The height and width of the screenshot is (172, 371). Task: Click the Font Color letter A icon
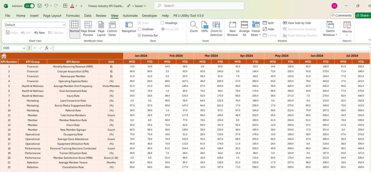coord(72,6)
